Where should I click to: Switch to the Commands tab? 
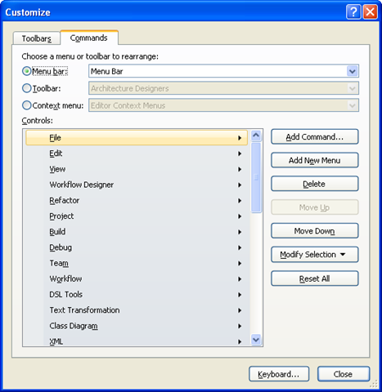(89, 38)
